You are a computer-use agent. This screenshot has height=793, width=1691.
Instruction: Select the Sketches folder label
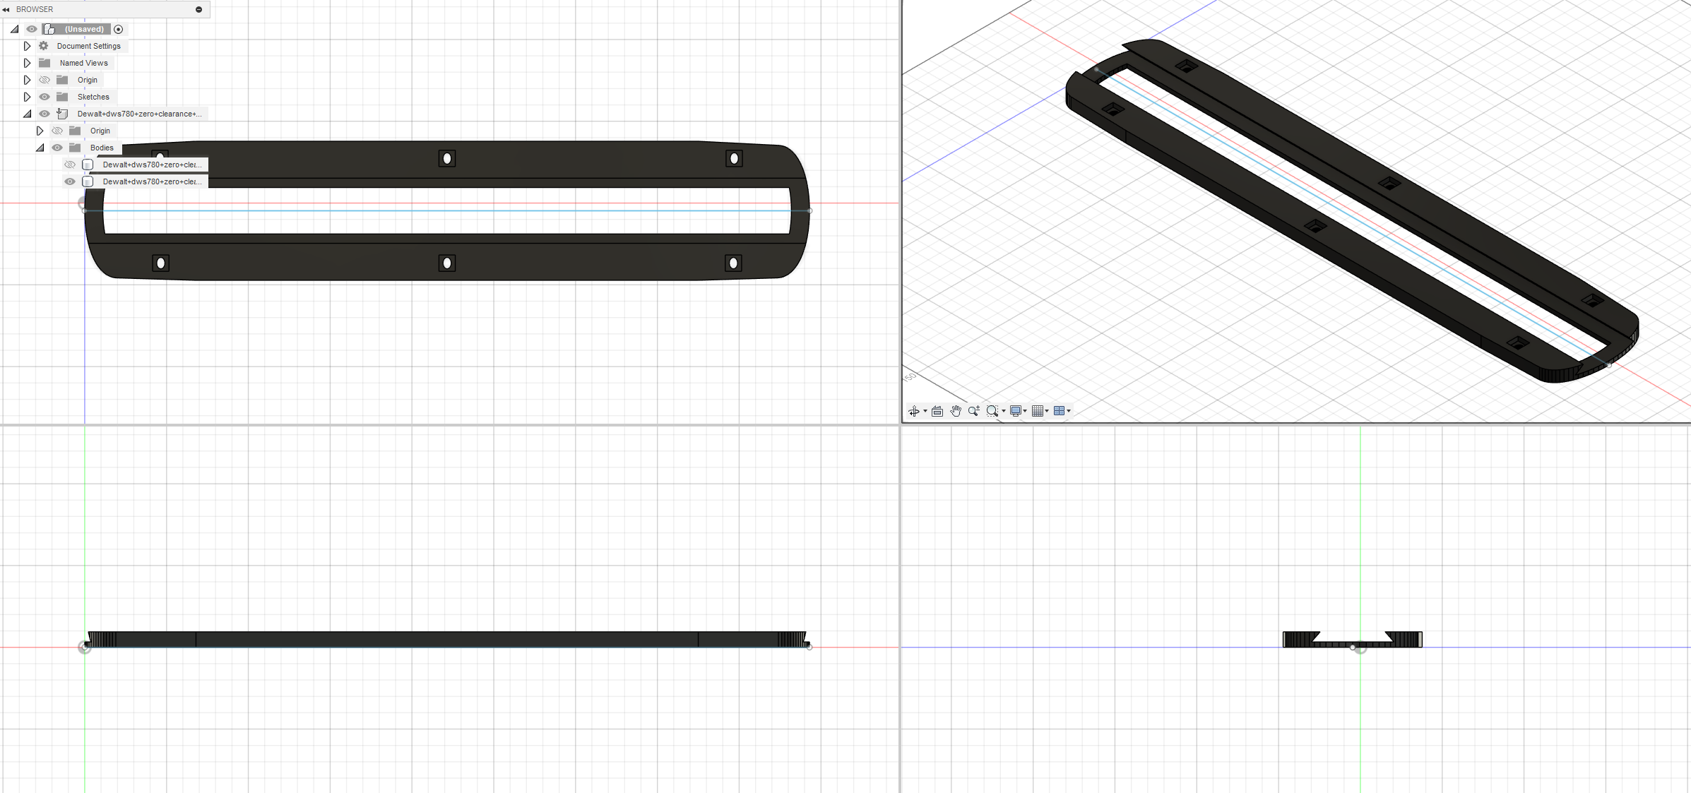(x=93, y=97)
